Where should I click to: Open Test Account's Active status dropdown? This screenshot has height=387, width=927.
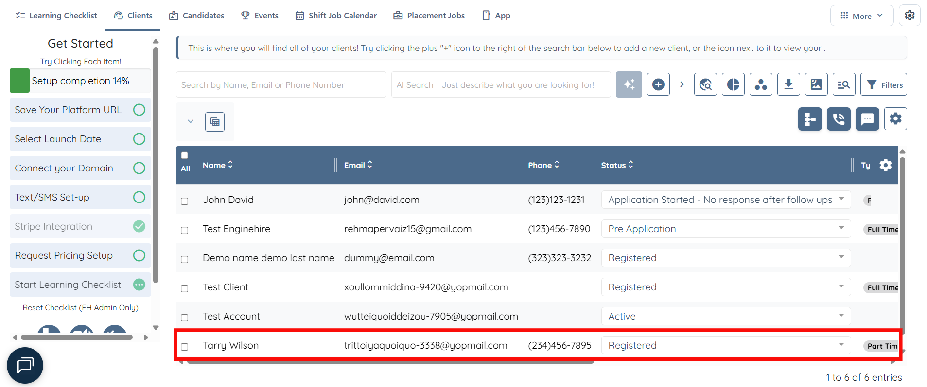tap(726, 316)
